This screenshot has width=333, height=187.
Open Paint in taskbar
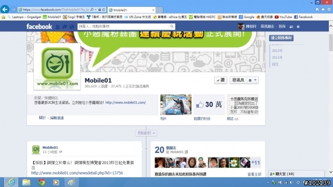click(71, 182)
